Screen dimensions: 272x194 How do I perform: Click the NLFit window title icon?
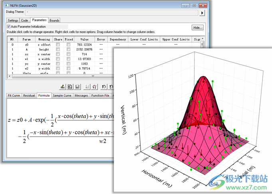pos(7,5)
